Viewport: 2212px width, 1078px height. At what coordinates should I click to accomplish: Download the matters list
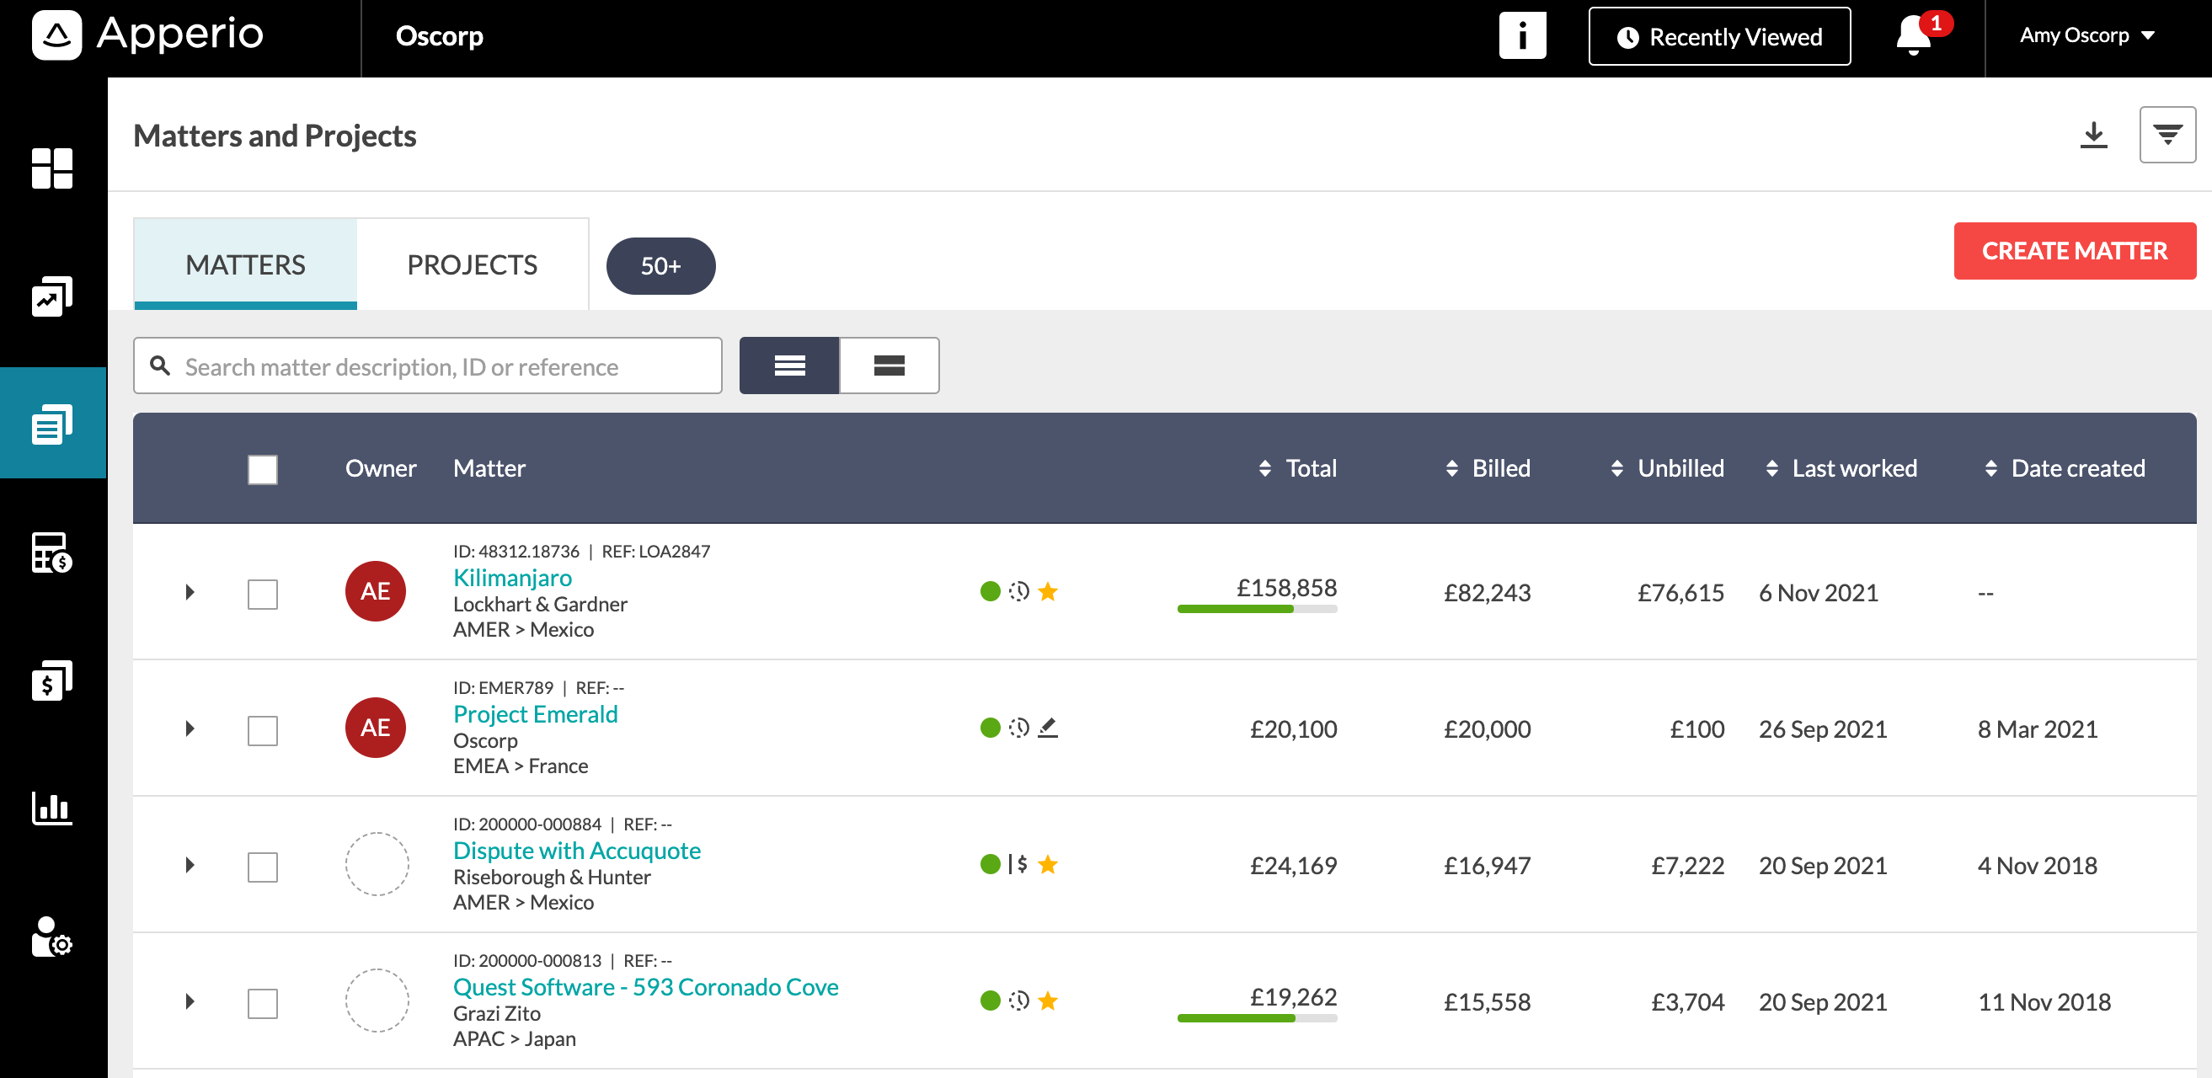2093,135
